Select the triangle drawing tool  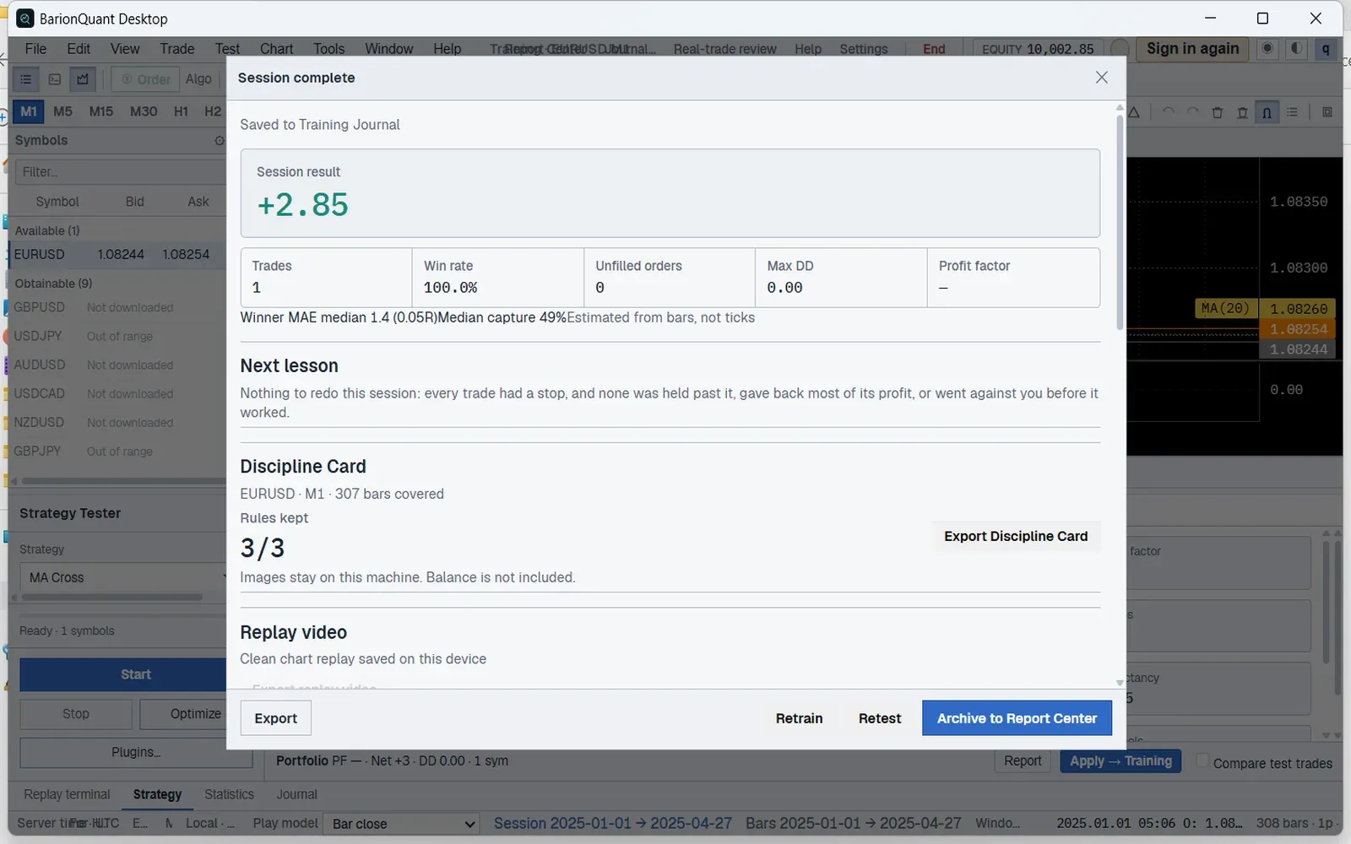pyautogui.click(x=1134, y=112)
